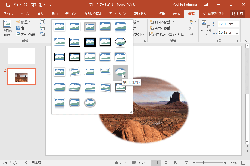Click zoom out minus button
Screen dimensions: 250x166
point(194,163)
